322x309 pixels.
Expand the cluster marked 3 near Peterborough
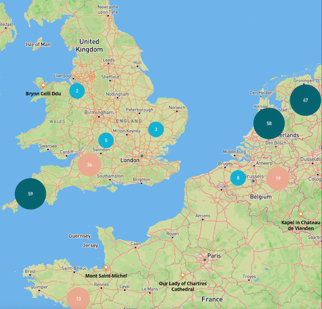click(x=156, y=129)
